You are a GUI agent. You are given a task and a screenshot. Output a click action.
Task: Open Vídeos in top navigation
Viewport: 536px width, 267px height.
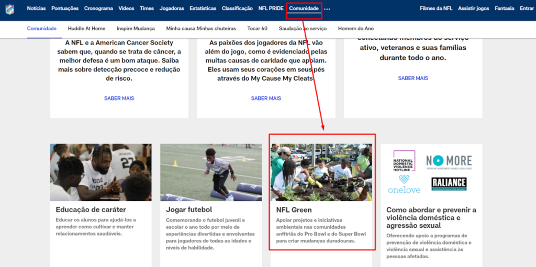(127, 8)
